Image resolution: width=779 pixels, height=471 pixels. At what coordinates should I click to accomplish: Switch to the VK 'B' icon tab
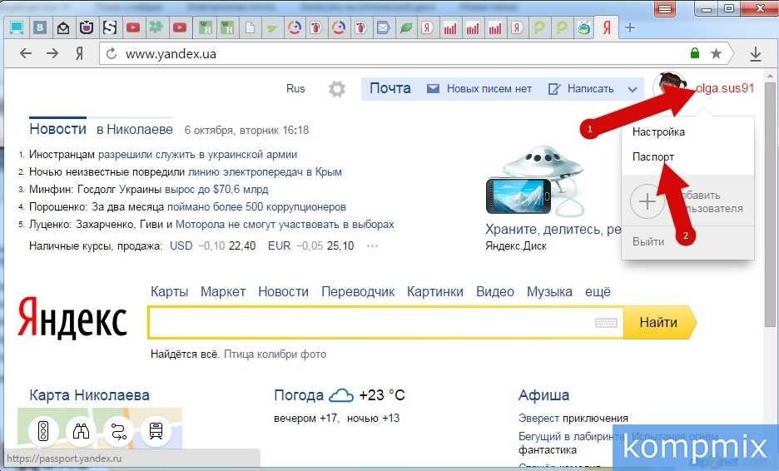pos(40,27)
